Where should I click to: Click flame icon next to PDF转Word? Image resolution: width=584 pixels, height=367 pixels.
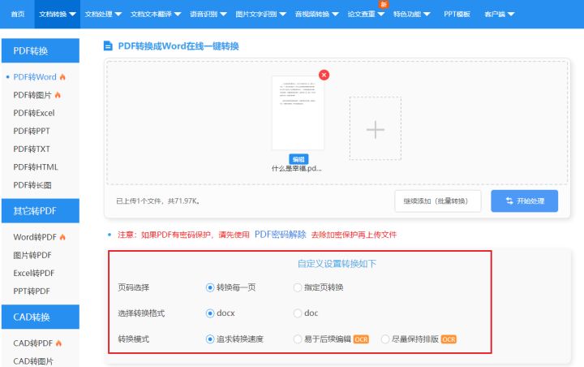tap(62, 77)
